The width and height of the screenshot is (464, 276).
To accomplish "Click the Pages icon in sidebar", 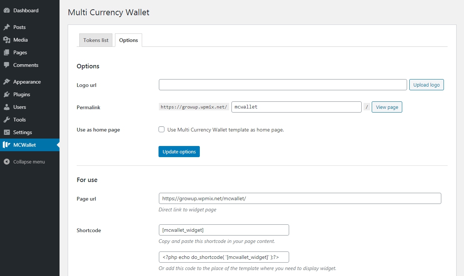I will 6,52.
